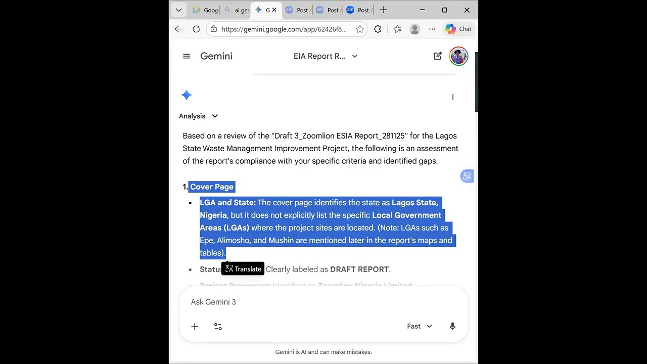The height and width of the screenshot is (364, 647).
Task: Expand the 'EIA Report R...' conversation dropdown
Action: (326, 56)
